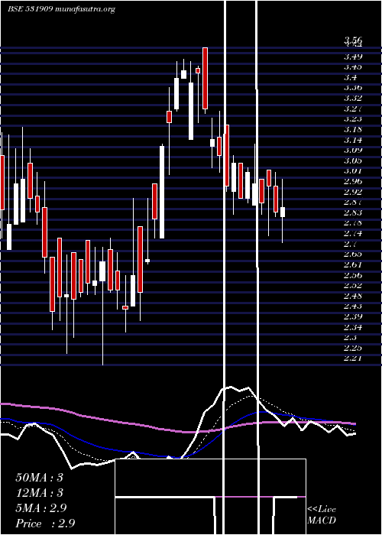Click the 2.92 price axis label
This screenshot has width=382, height=535.
tap(353, 192)
